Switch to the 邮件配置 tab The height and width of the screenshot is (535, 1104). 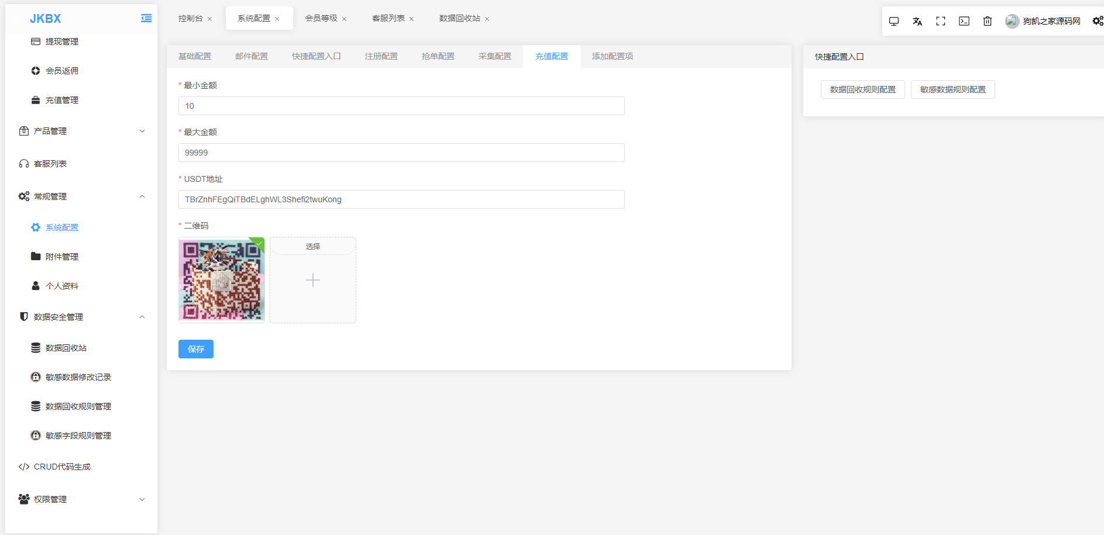click(x=251, y=57)
